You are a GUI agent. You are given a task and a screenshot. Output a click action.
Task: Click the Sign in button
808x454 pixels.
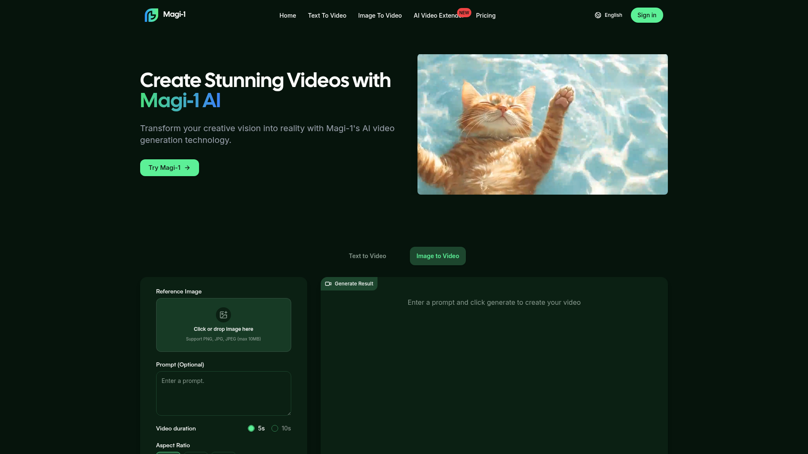coord(647,15)
